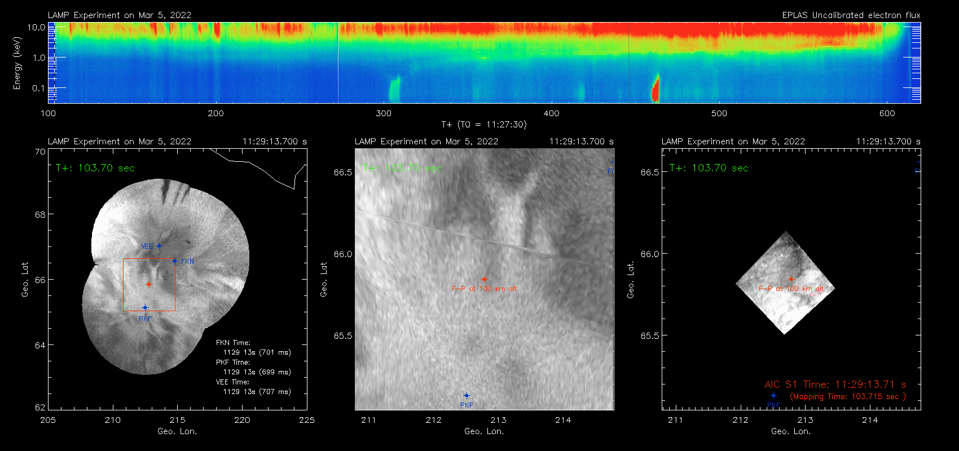This screenshot has height=451, width=959.
Task: Click the 'FKN Time:' legend label
Action: [x=233, y=343]
